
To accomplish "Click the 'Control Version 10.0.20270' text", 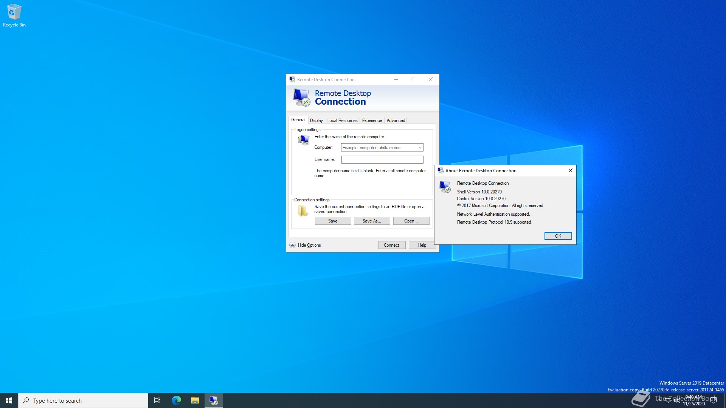I will 481,199.
